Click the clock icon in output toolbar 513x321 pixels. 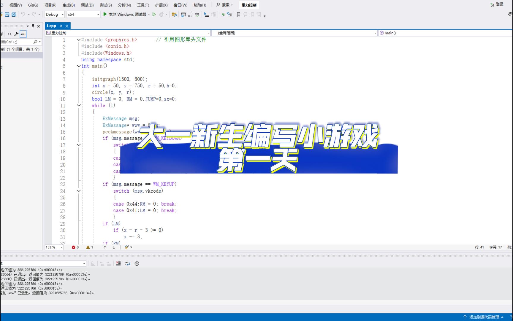[x=137, y=263]
